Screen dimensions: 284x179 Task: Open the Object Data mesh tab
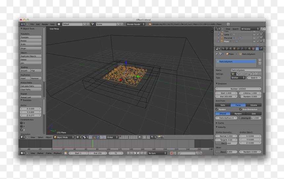246,49
